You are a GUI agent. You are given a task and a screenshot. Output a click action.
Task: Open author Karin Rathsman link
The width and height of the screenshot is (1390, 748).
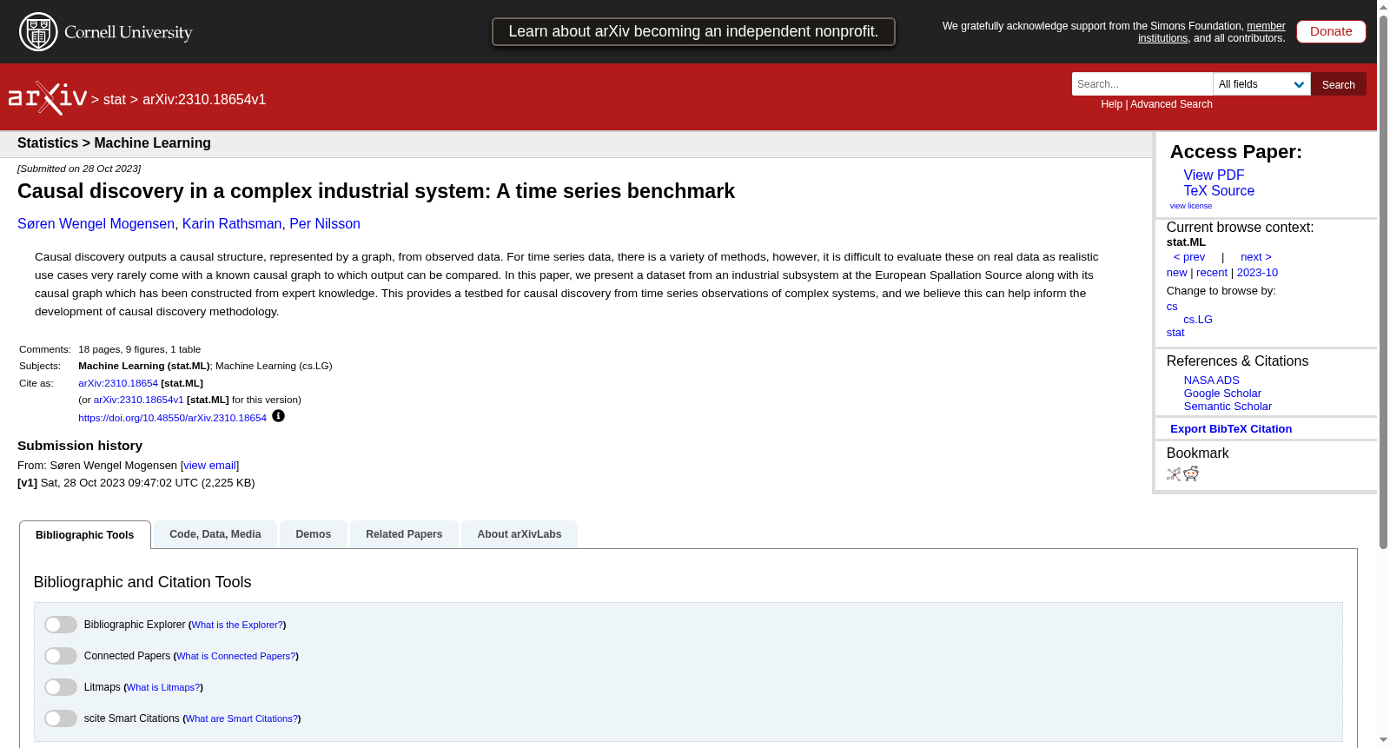pyautogui.click(x=232, y=224)
